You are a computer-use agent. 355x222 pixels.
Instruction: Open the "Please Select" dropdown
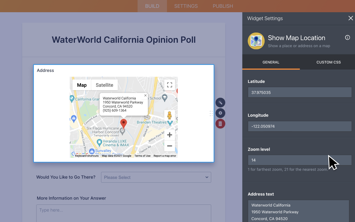coord(156,177)
